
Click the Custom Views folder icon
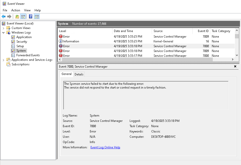click(x=8, y=28)
